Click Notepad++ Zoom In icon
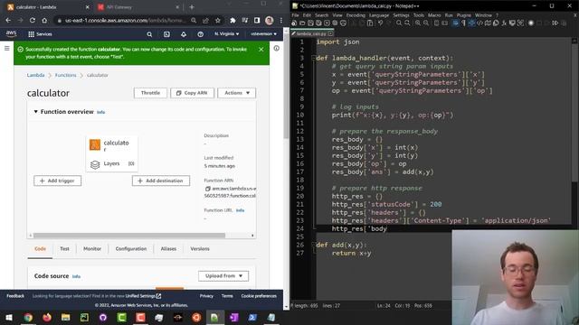This screenshot has width=579, height=325. tap(418, 23)
